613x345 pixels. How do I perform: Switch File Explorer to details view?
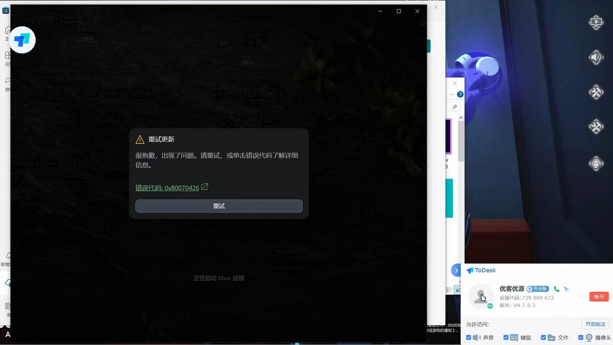pyautogui.click(x=449, y=290)
